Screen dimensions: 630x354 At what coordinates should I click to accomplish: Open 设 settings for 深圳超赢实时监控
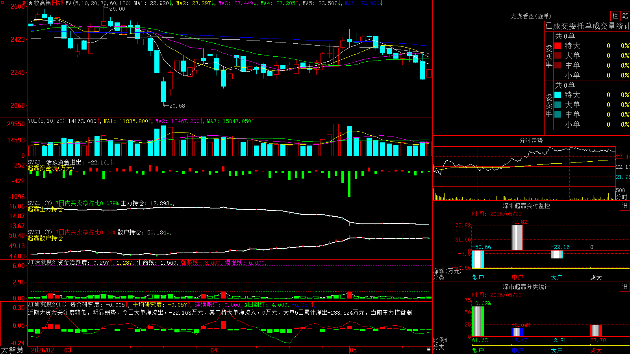625,206
